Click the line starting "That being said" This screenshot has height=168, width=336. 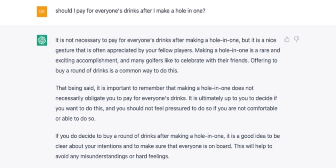tap(154, 88)
